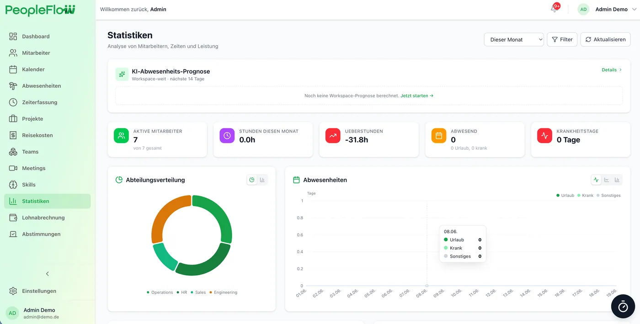
Task: Toggle the Sonstiges legend item in Abwesenheiten
Action: tap(609, 196)
